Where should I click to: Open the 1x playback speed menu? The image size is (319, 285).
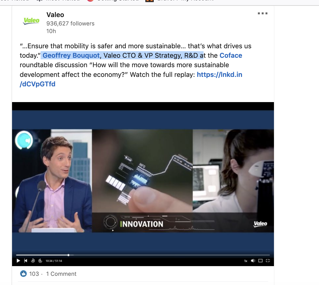click(246, 261)
